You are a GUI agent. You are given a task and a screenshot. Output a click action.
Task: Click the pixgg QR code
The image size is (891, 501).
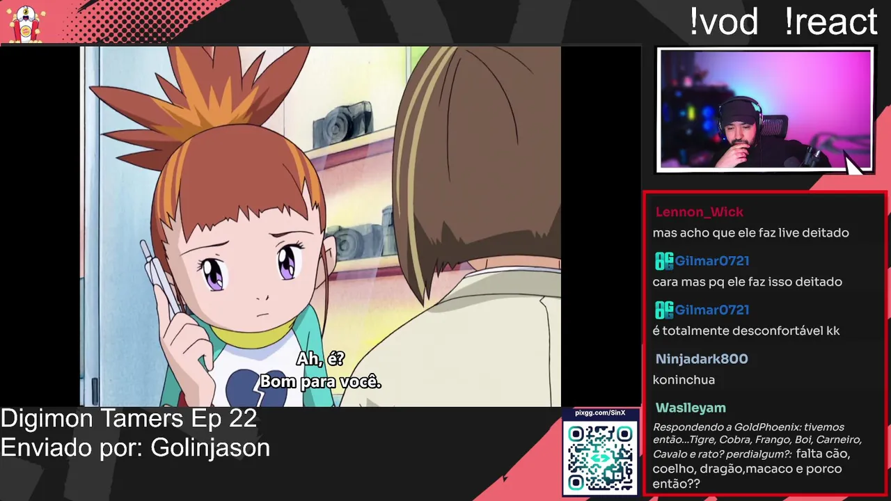click(x=600, y=458)
